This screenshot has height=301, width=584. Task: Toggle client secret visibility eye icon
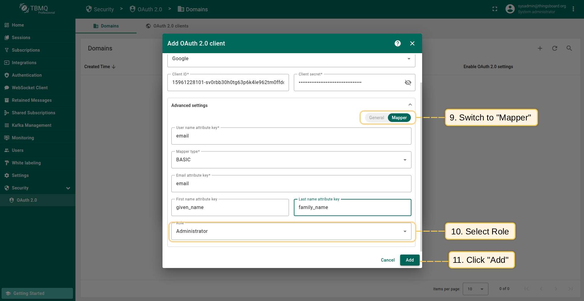[408, 83]
